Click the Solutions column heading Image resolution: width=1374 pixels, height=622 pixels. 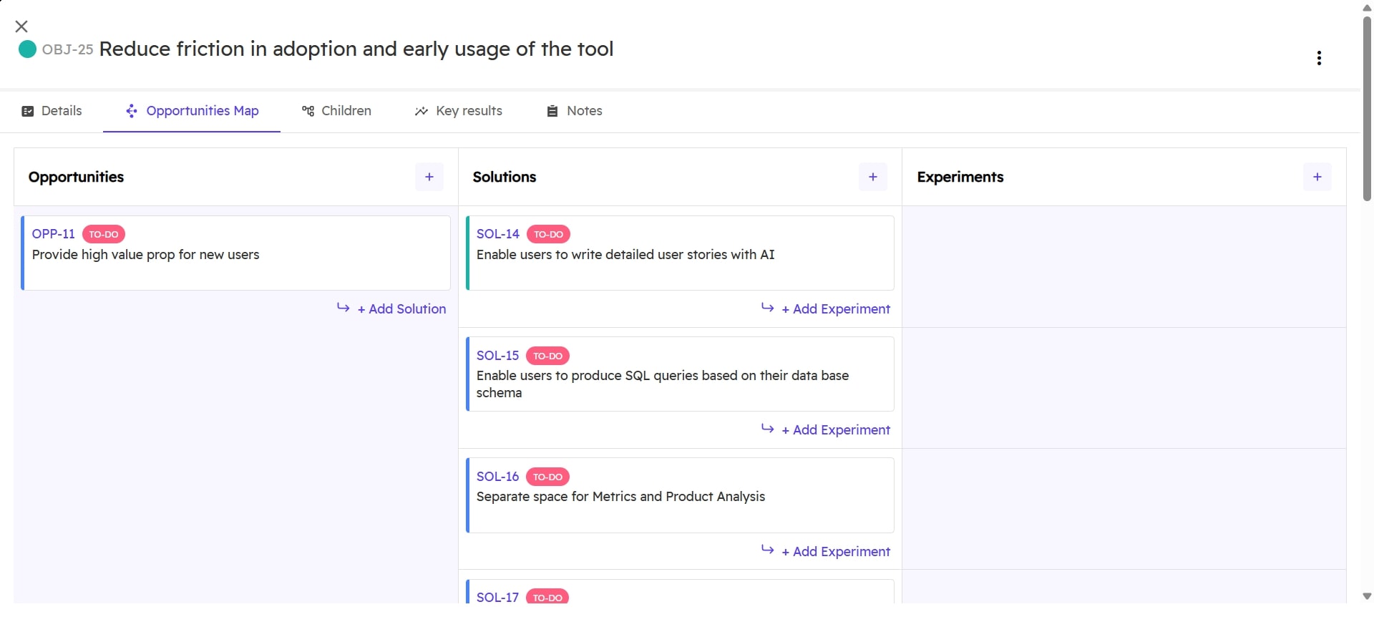[505, 177]
